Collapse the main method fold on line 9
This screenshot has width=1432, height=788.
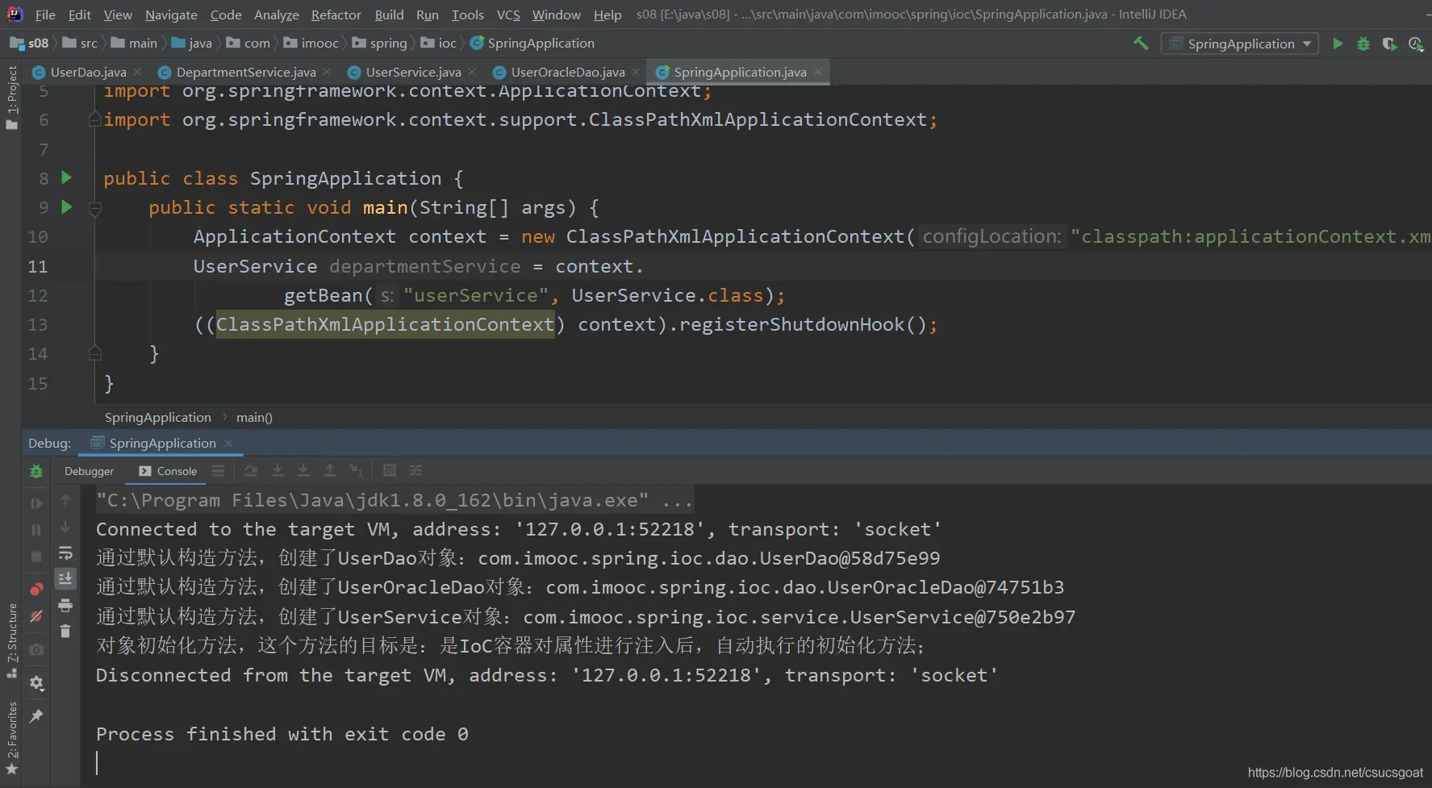point(94,209)
